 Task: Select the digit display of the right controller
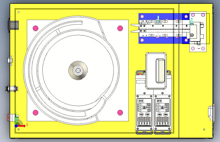[162, 120]
